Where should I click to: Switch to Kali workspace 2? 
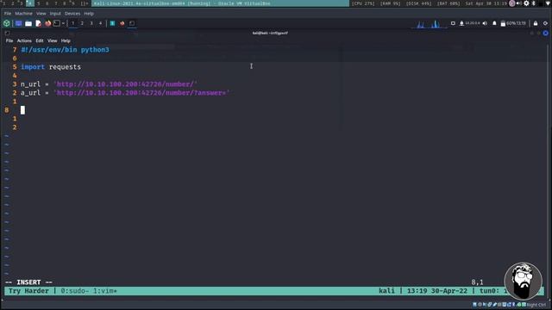pos(83,23)
